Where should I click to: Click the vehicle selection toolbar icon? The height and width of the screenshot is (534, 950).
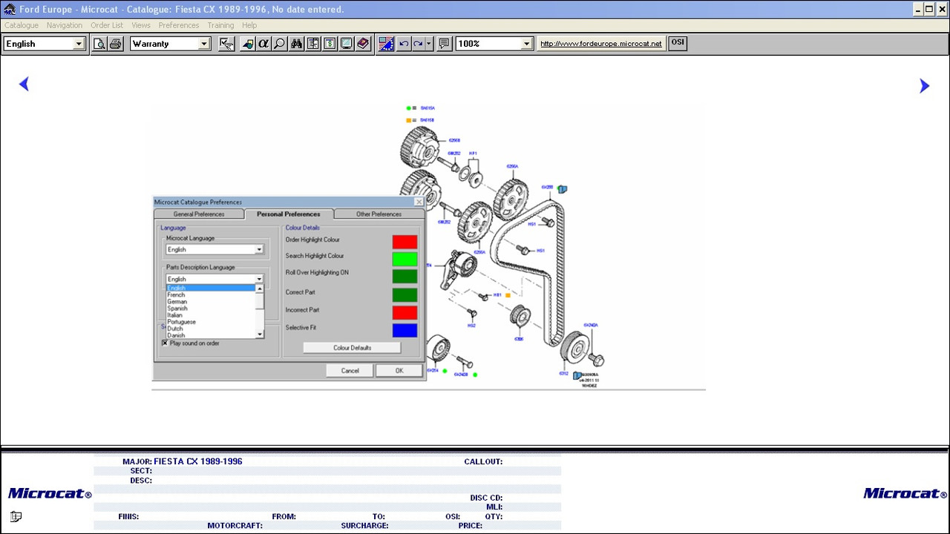(247, 44)
